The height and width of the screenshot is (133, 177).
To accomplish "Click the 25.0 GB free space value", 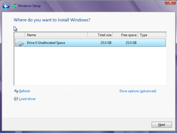I will point(131,43).
